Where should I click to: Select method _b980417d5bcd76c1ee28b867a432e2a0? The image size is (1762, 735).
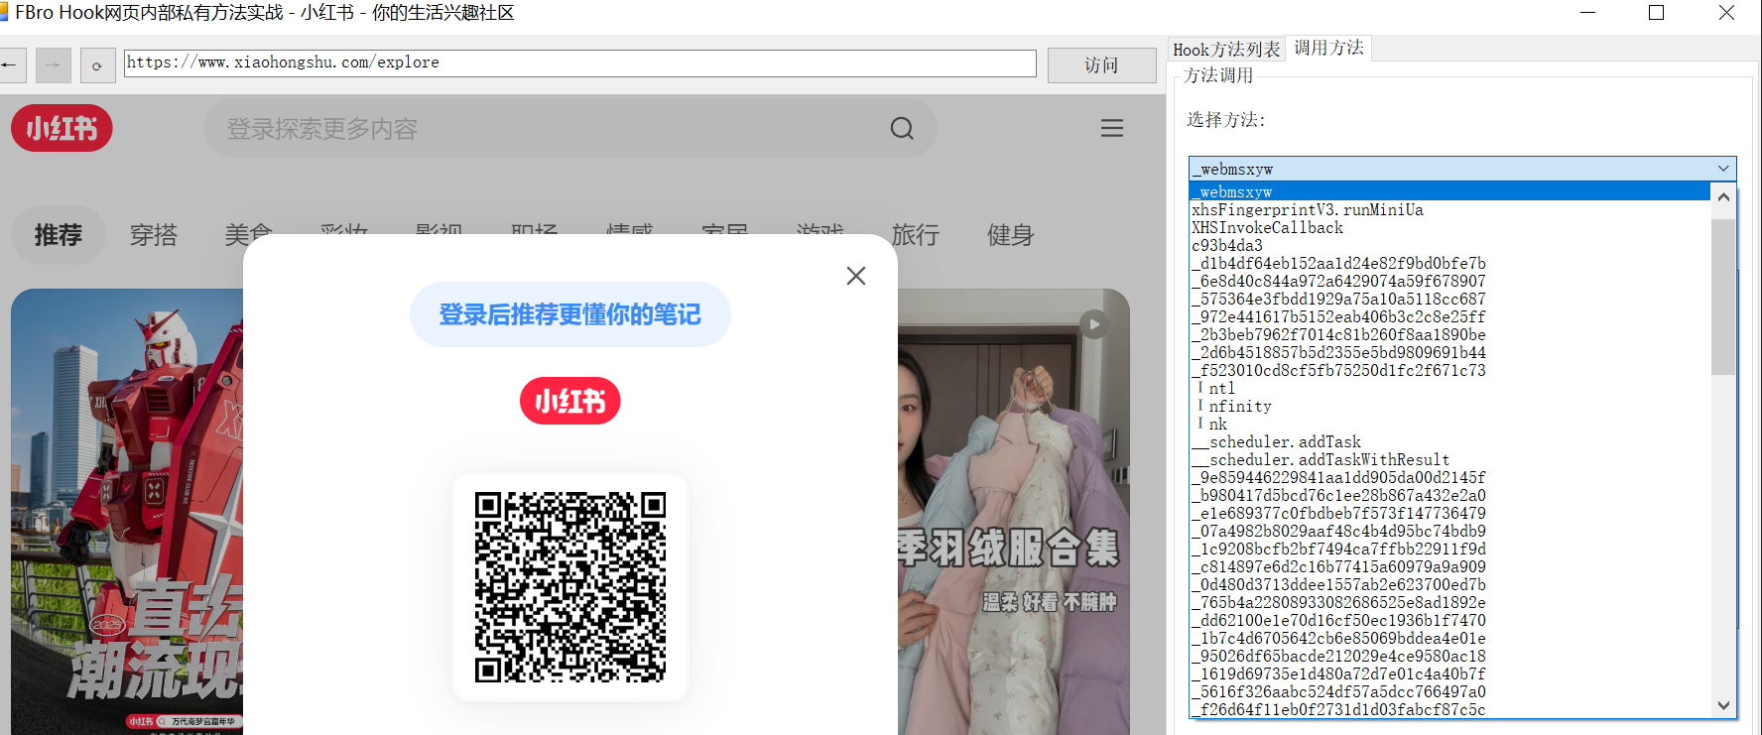click(x=1450, y=495)
